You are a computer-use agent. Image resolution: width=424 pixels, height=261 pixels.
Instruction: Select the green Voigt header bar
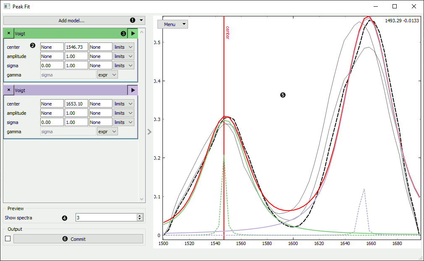(x=70, y=33)
